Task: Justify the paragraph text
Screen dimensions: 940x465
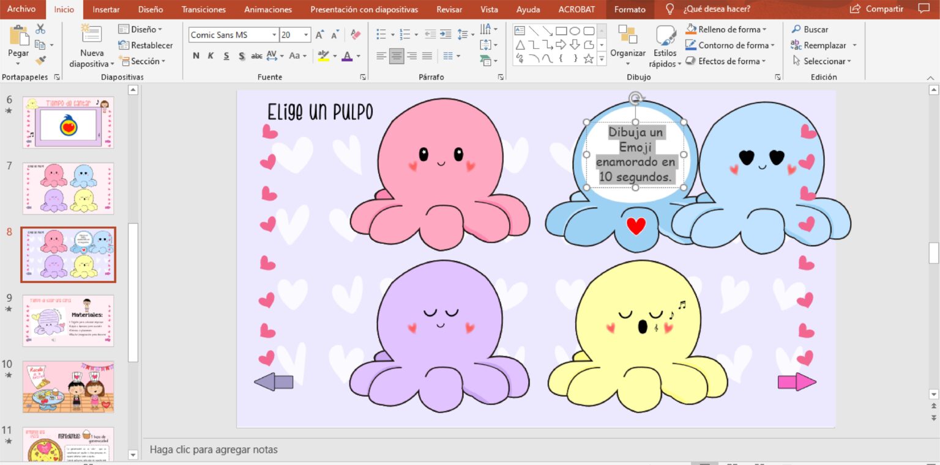Action: pos(427,56)
